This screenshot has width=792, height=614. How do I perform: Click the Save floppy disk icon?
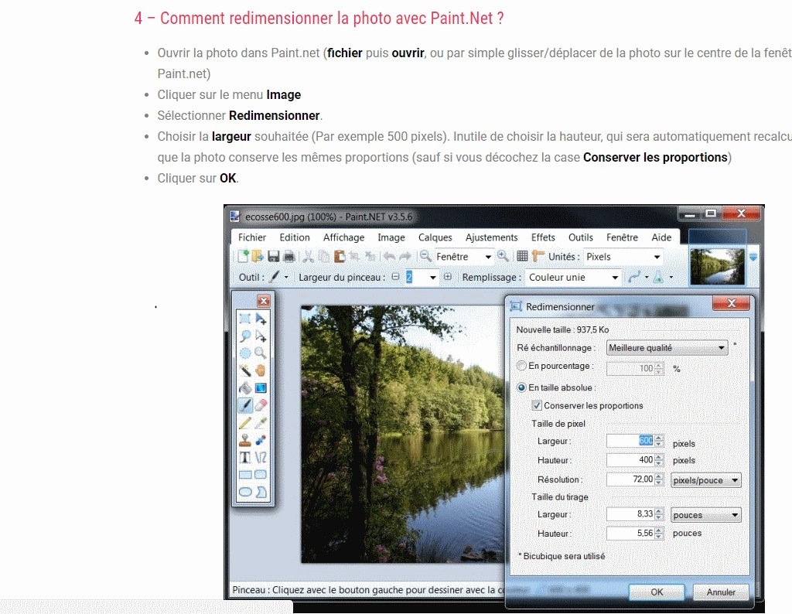coord(274,257)
